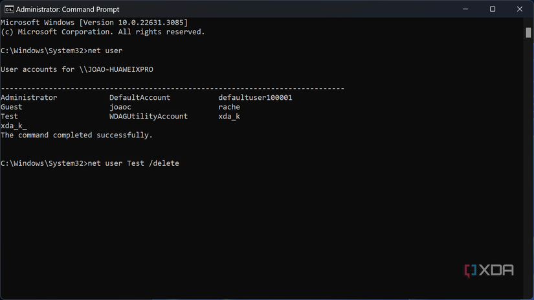Click the vertical scrollbar thumb

(528, 32)
